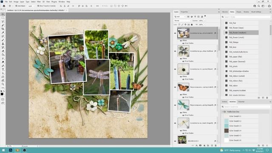Screen dimensions: 272x153
Task: Apply the fdd_paper (flat) style
Action: (x=241, y=57)
